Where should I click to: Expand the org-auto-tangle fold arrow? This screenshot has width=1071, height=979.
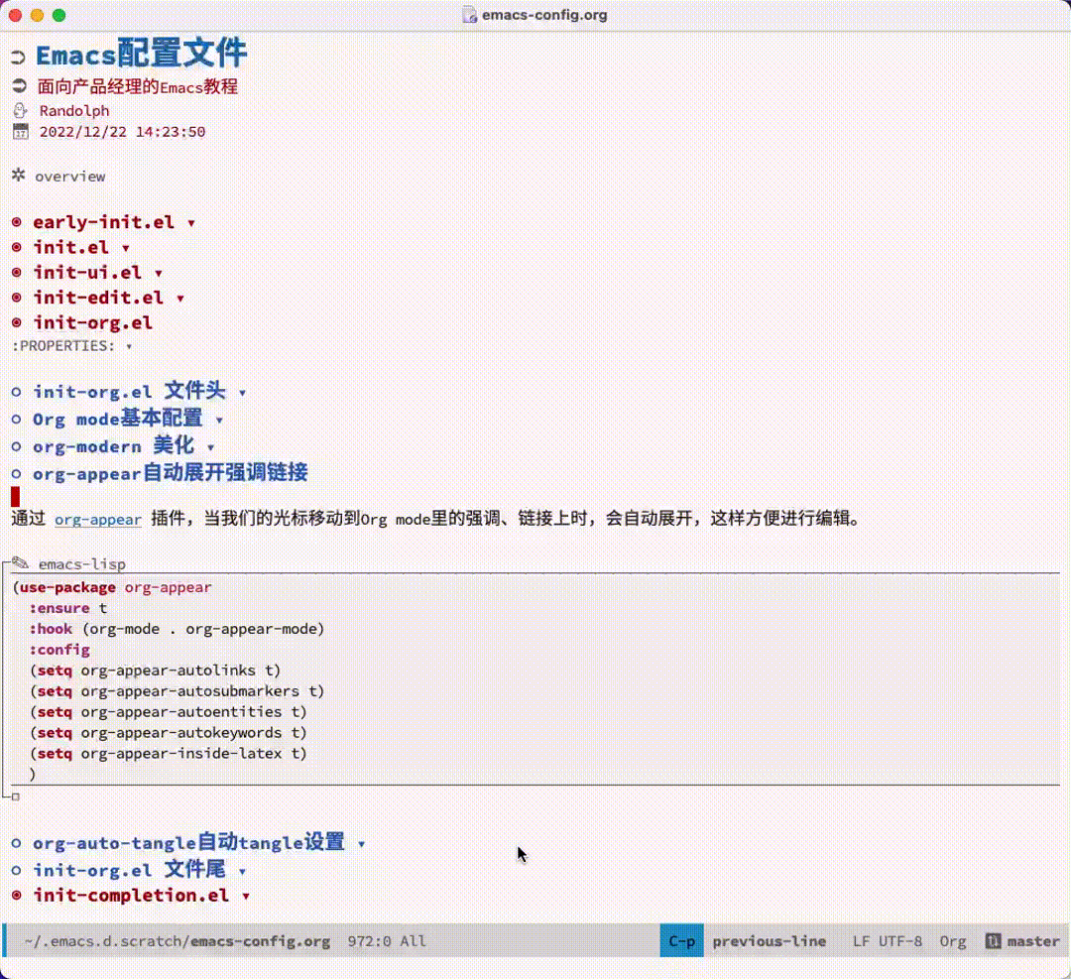pyautogui.click(x=361, y=844)
